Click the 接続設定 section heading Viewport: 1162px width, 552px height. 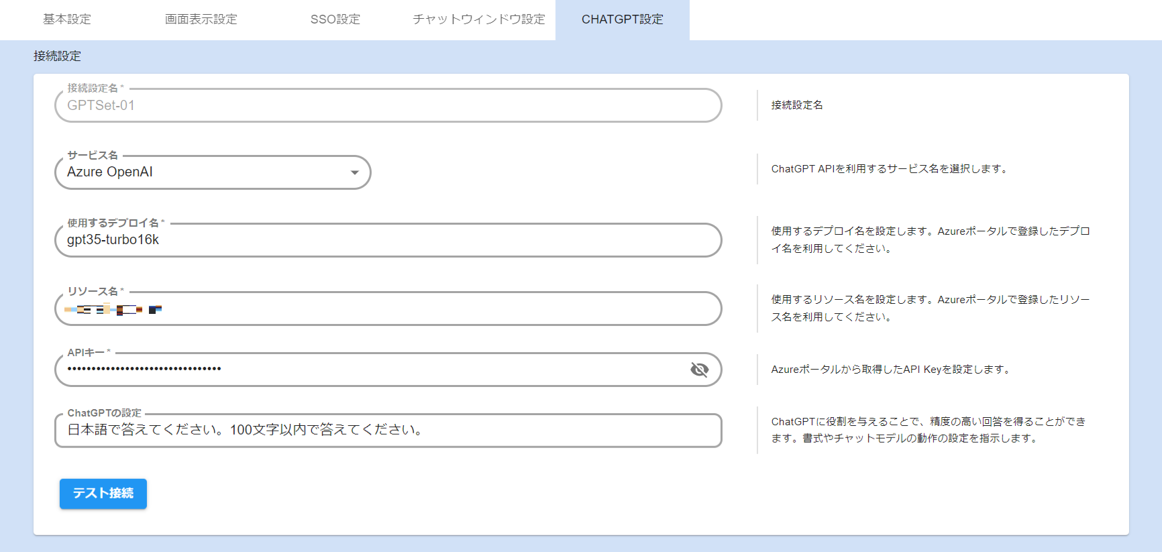[57, 56]
